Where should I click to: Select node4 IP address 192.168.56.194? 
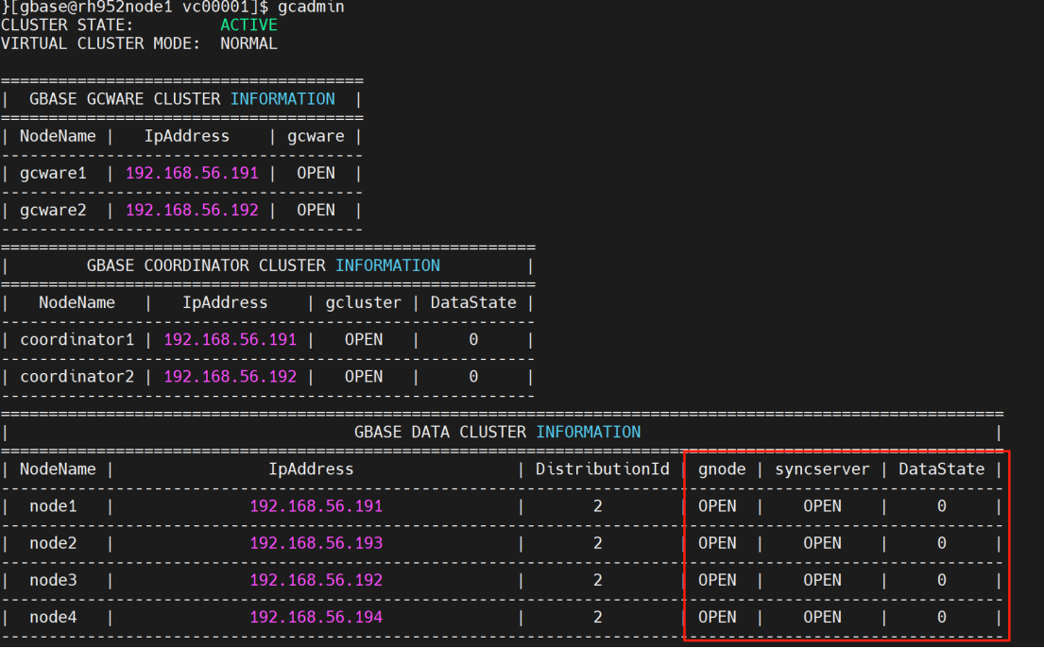point(317,618)
